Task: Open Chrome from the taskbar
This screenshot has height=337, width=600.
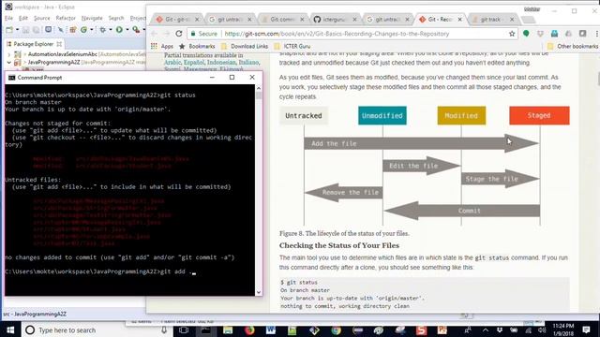Action: pyautogui.click(x=336, y=330)
